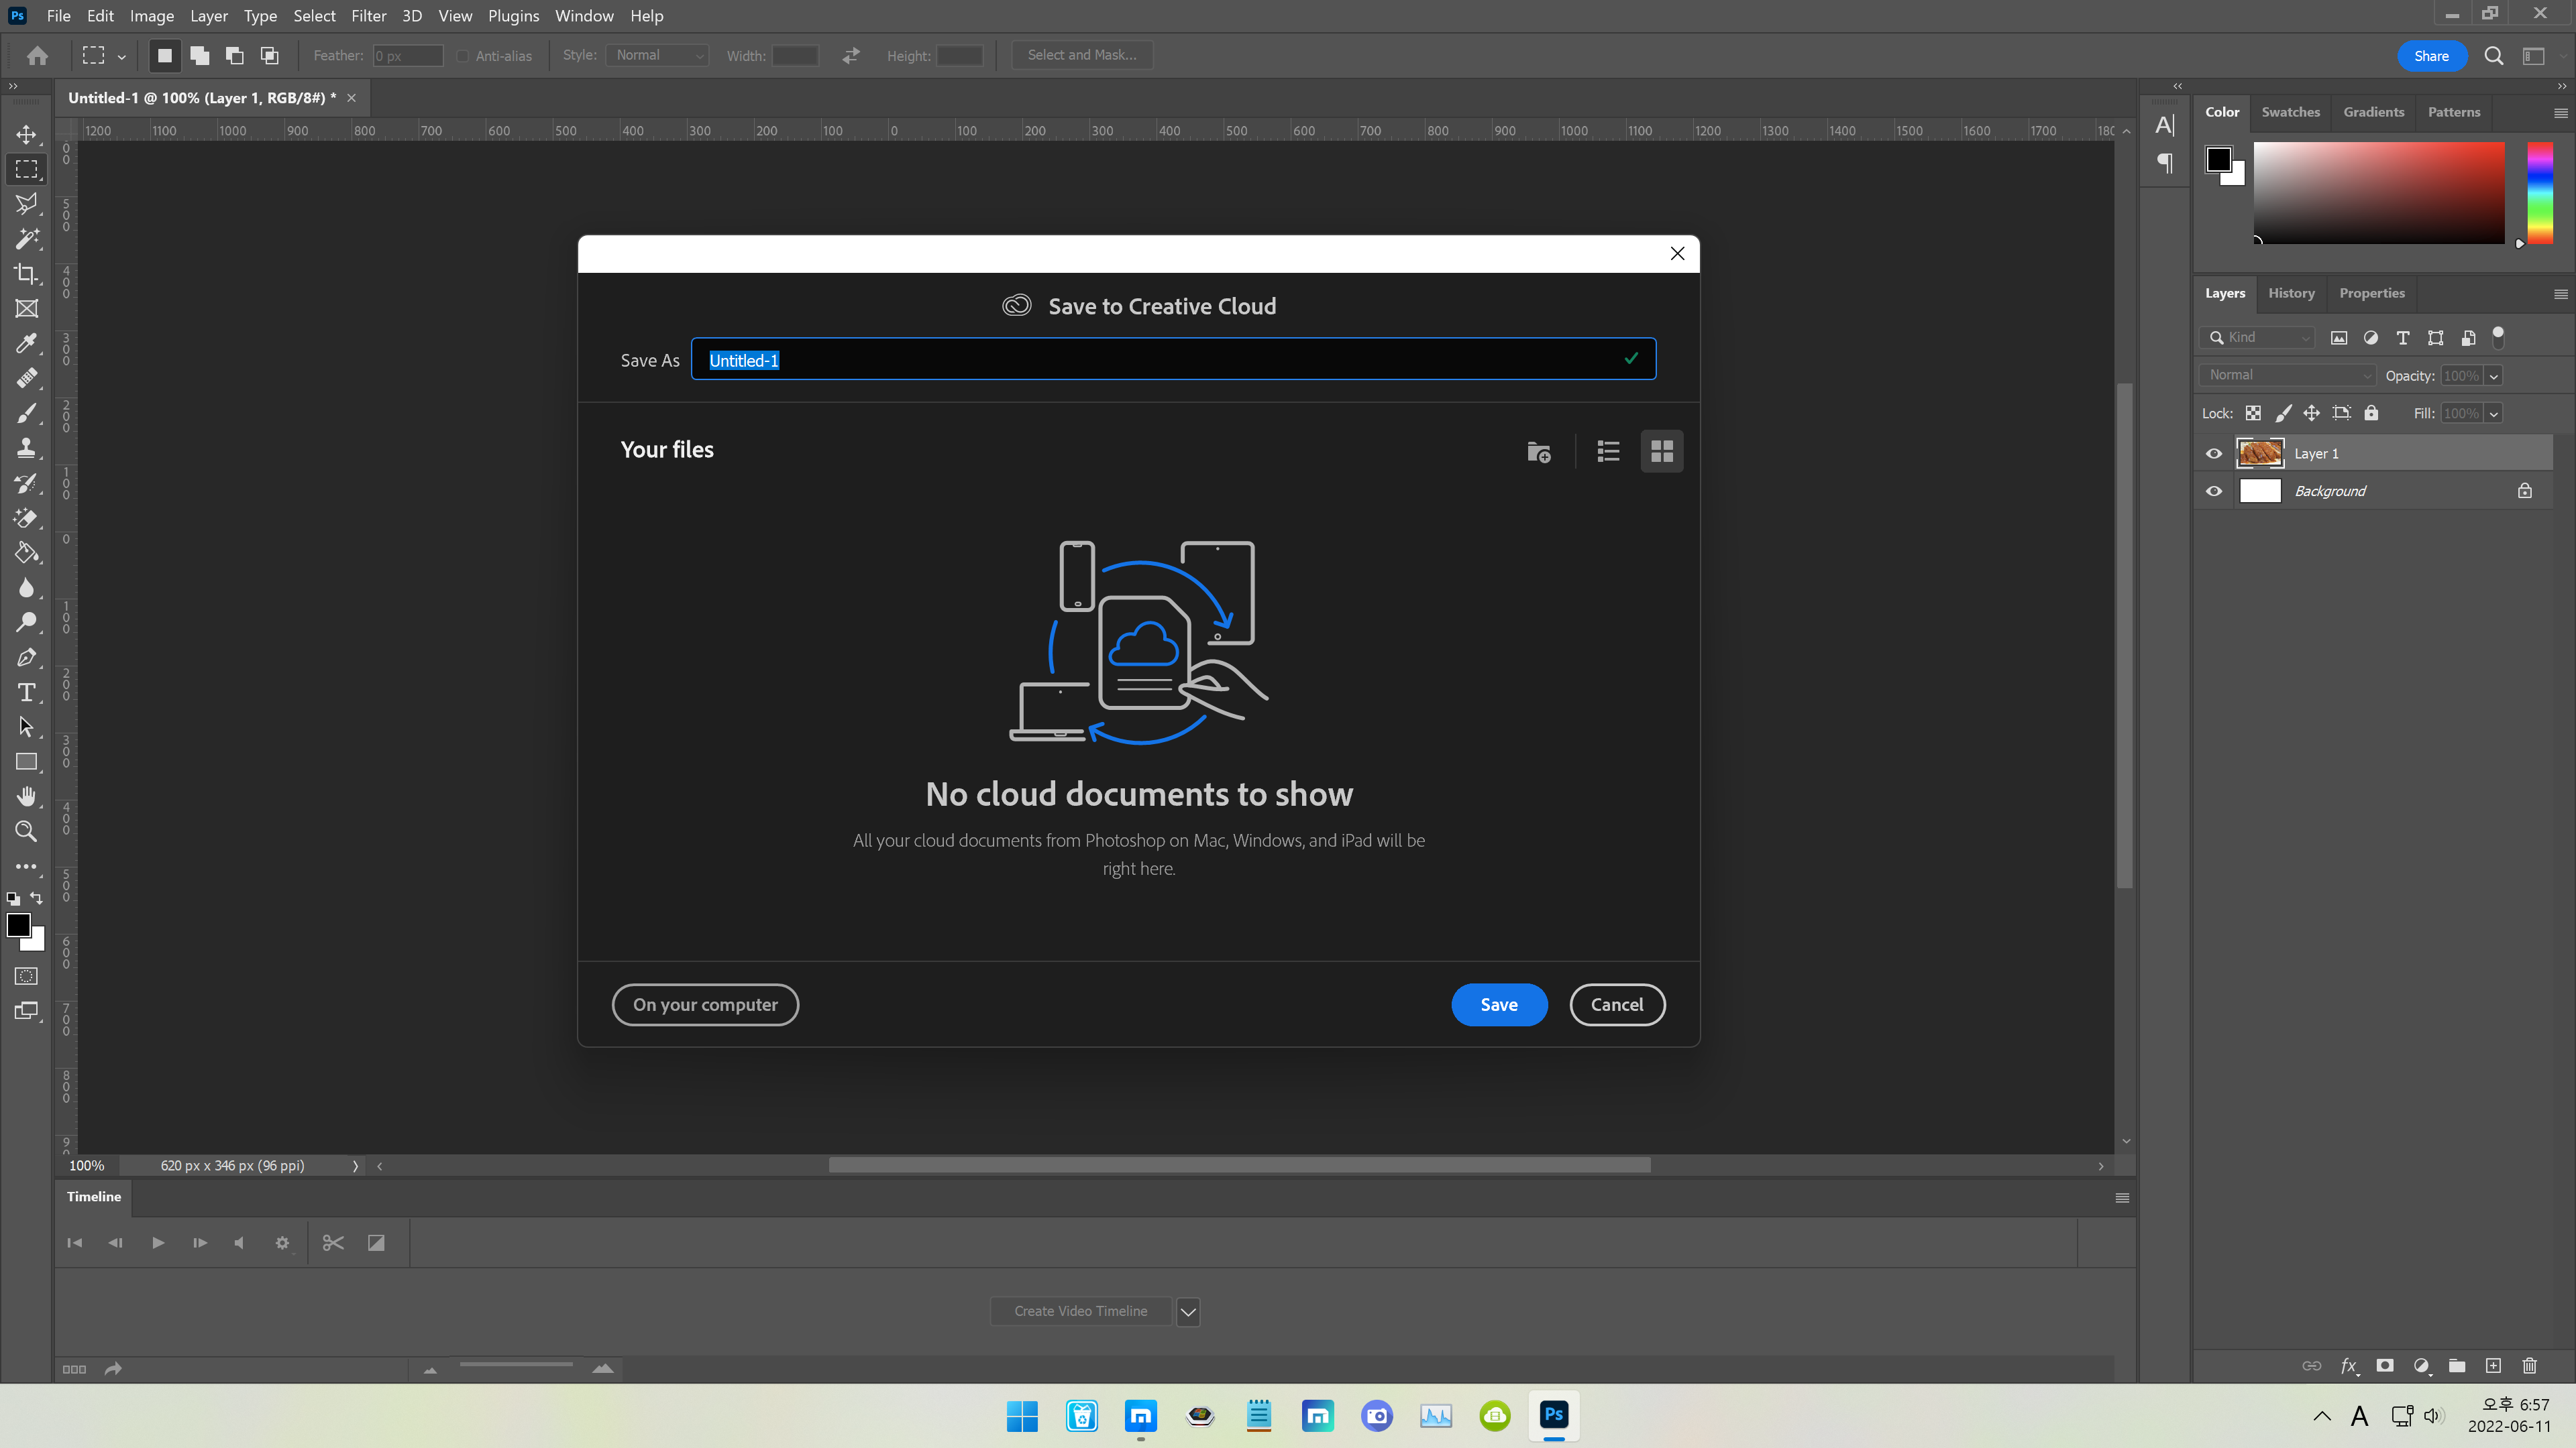2576x1448 pixels.
Task: Click the Share button
Action: tap(2432, 56)
